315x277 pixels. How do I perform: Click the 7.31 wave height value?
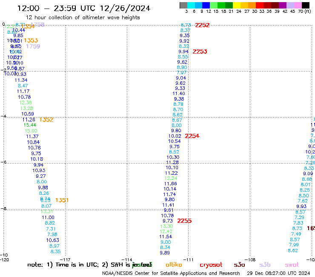[x=51, y=229]
